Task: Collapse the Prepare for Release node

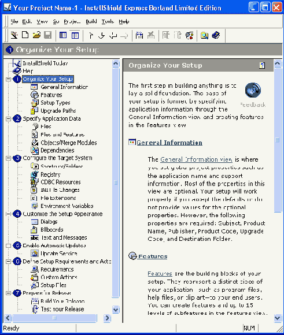Action: click(8, 293)
